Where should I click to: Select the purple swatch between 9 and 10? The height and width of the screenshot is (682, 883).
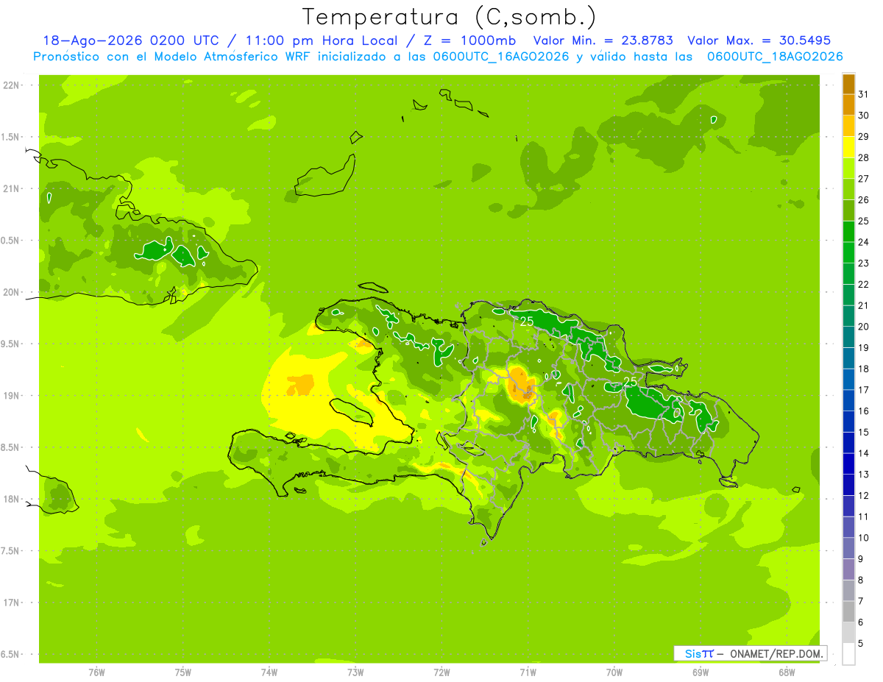point(848,549)
